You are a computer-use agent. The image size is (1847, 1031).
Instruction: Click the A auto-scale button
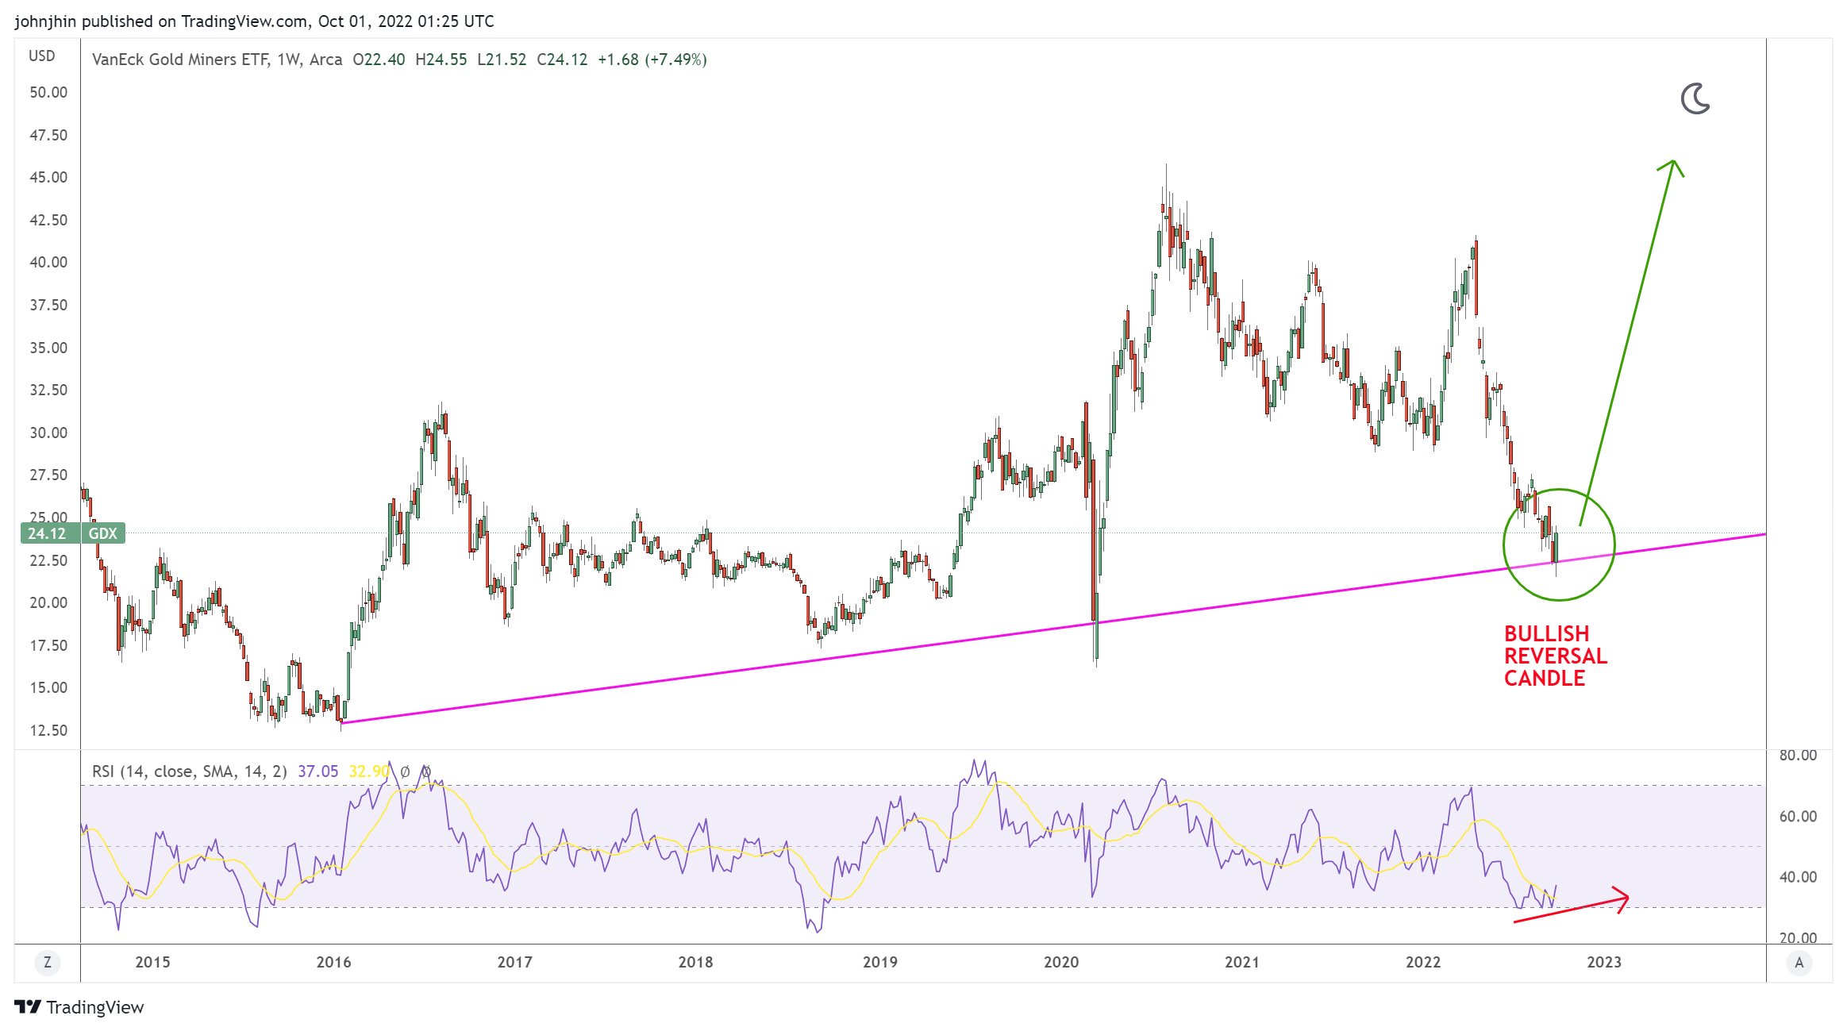coord(1799,963)
